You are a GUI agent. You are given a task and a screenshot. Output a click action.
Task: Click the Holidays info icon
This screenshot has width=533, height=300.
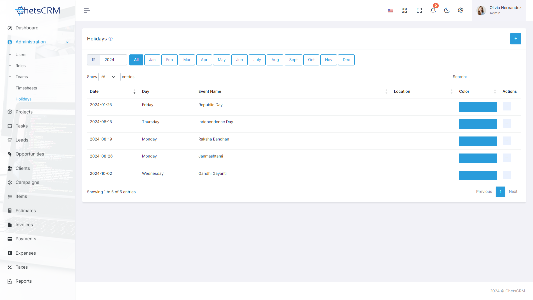111,39
